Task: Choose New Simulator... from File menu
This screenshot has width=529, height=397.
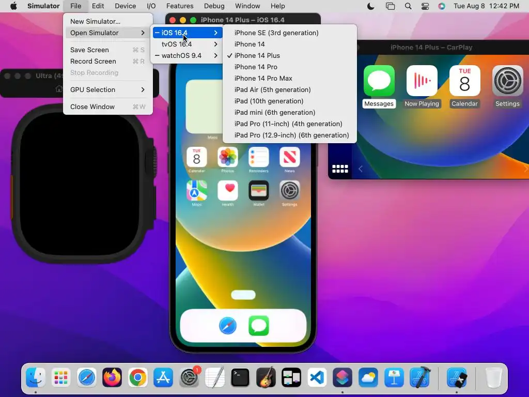Action: 108,21
